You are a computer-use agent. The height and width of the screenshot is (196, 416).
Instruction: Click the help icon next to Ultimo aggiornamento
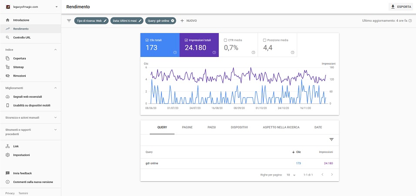pyautogui.click(x=410, y=20)
